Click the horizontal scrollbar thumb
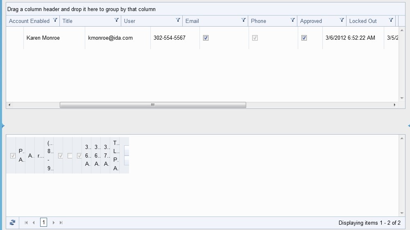Screen dimensions: 410x230 (153, 105)
